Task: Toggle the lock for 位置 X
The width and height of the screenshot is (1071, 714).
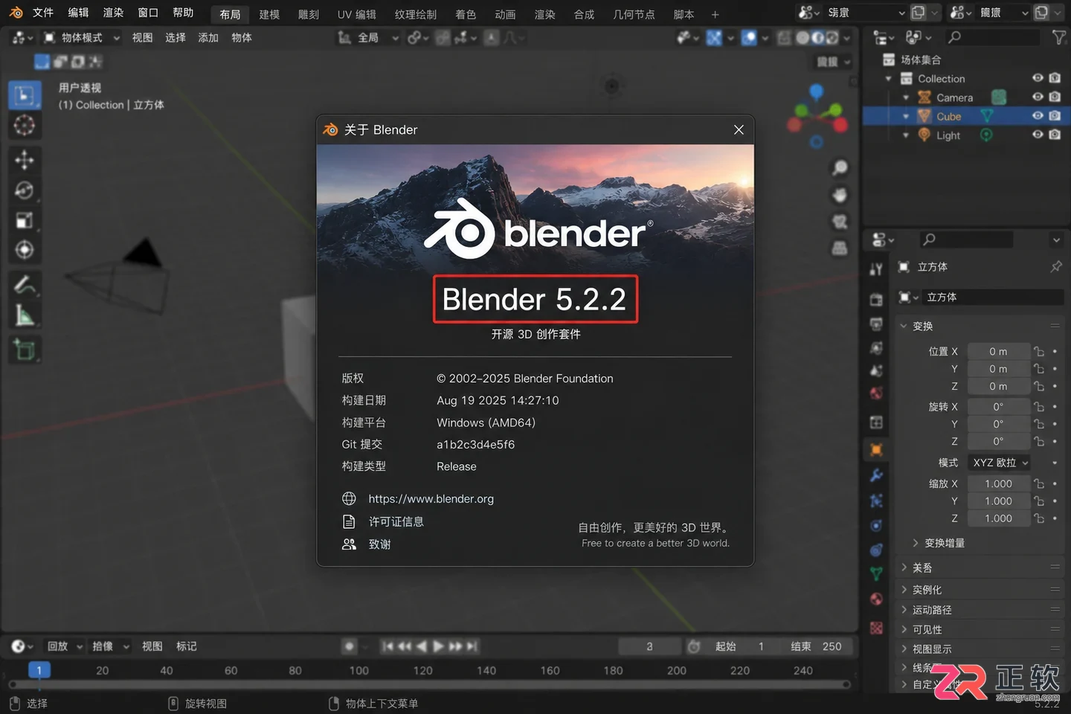Action: (x=1039, y=351)
